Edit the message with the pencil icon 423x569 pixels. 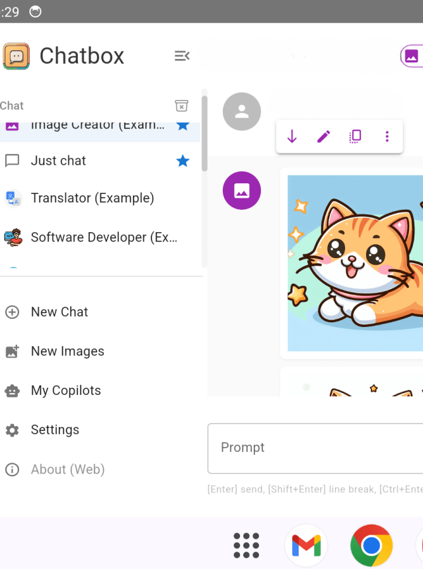pyautogui.click(x=323, y=137)
